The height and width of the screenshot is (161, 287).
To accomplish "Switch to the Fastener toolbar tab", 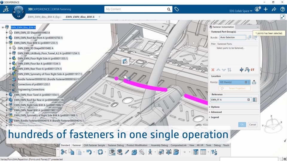I will tap(77, 145).
